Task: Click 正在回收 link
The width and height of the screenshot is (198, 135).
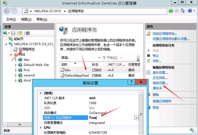Action: point(160,78)
